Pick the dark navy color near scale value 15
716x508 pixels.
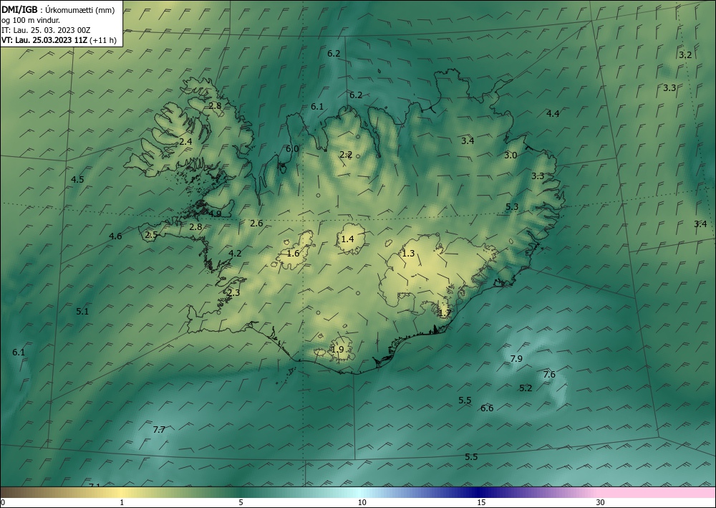478,492
